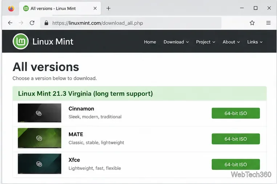Expand the Links menu
This screenshot has width=277, height=184.
tap(255, 42)
